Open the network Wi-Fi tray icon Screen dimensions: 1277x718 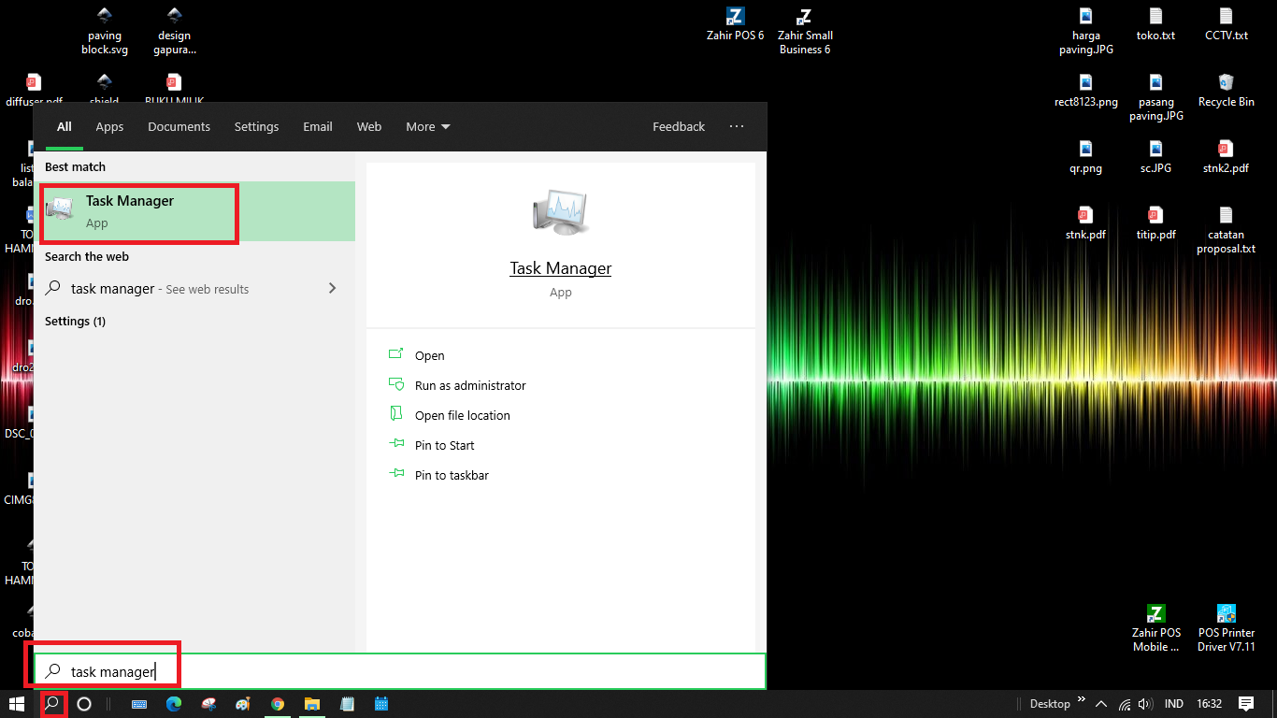pyautogui.click(x=1125, y=704)
